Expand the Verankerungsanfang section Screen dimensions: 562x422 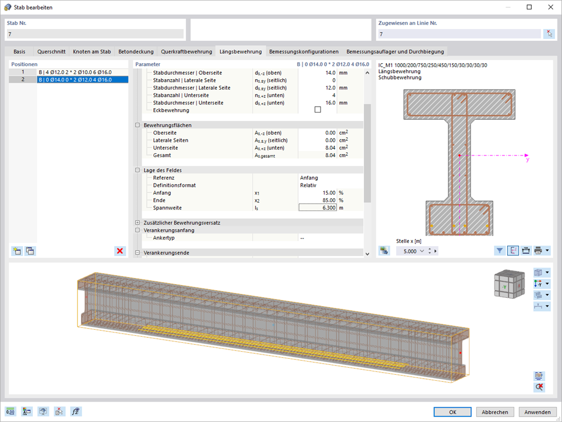(x=136, y=231)
